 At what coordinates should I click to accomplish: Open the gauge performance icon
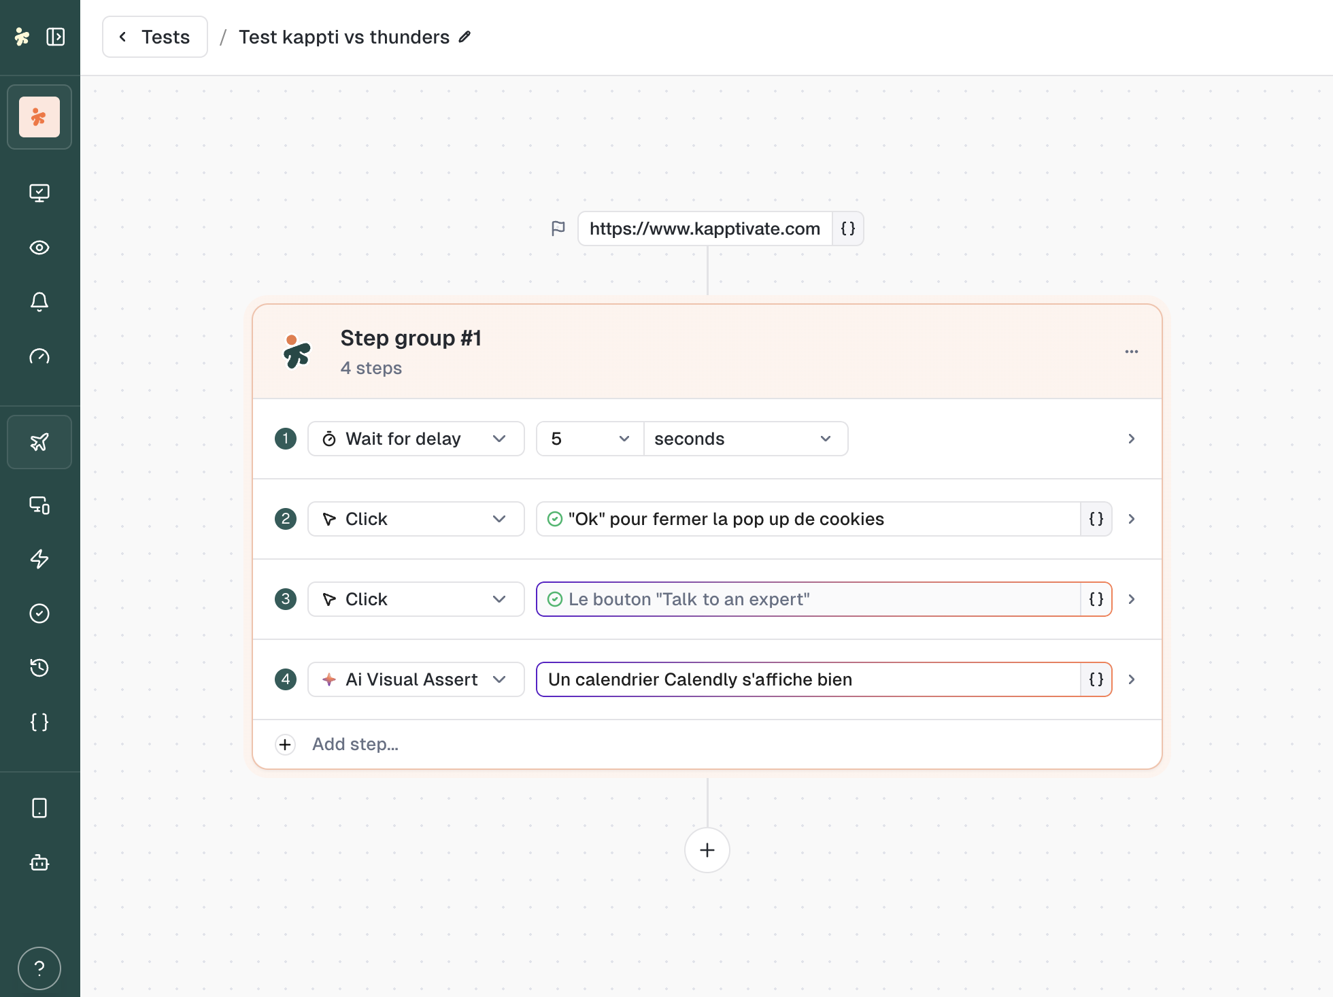coord(39,356)
